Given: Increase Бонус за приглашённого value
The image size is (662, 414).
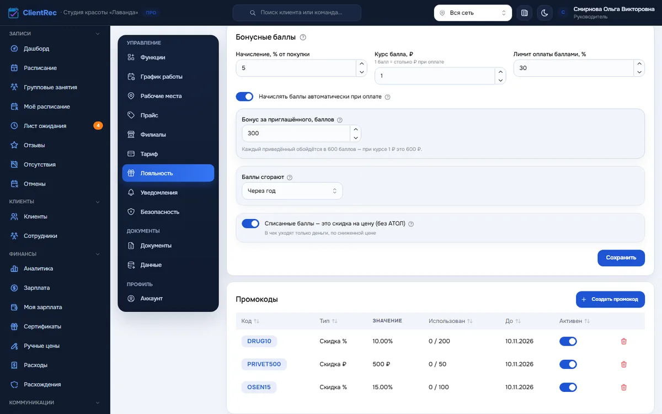Looking at the screenshot, I should pyautogui.click(x=356, y=129).
